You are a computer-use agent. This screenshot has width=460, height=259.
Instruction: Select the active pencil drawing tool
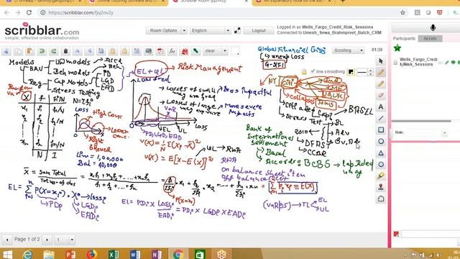coord(381,72)
